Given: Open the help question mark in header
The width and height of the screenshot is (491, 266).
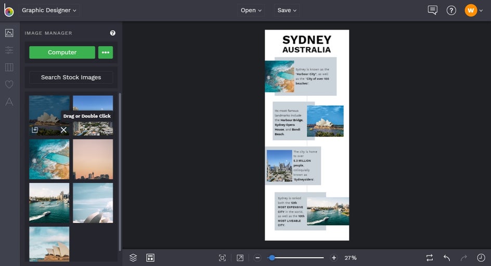Looking at the screenshot, I should coord(451,10).
